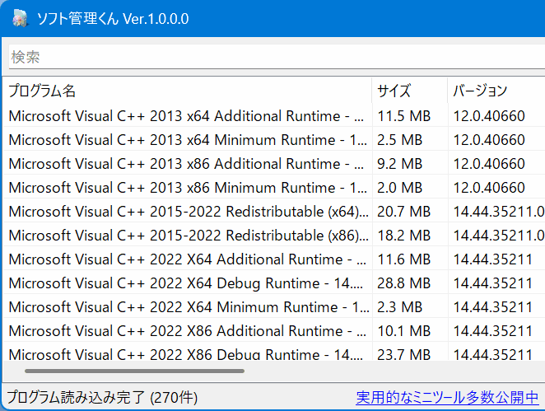Image resolution: width=545 pixels, height=411 pixels.
Task: Sort by プログラム名 column header
Action: (188, 91)
